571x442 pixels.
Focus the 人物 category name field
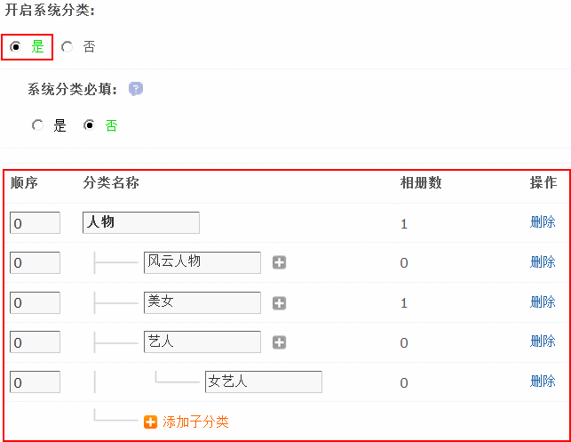tap(140, 222)
